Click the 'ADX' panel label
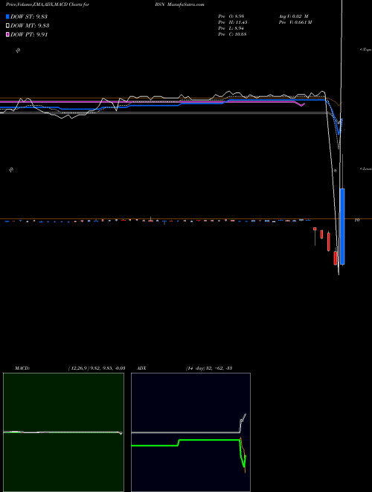The image size is (372, 492). click(x=142, y=368)
